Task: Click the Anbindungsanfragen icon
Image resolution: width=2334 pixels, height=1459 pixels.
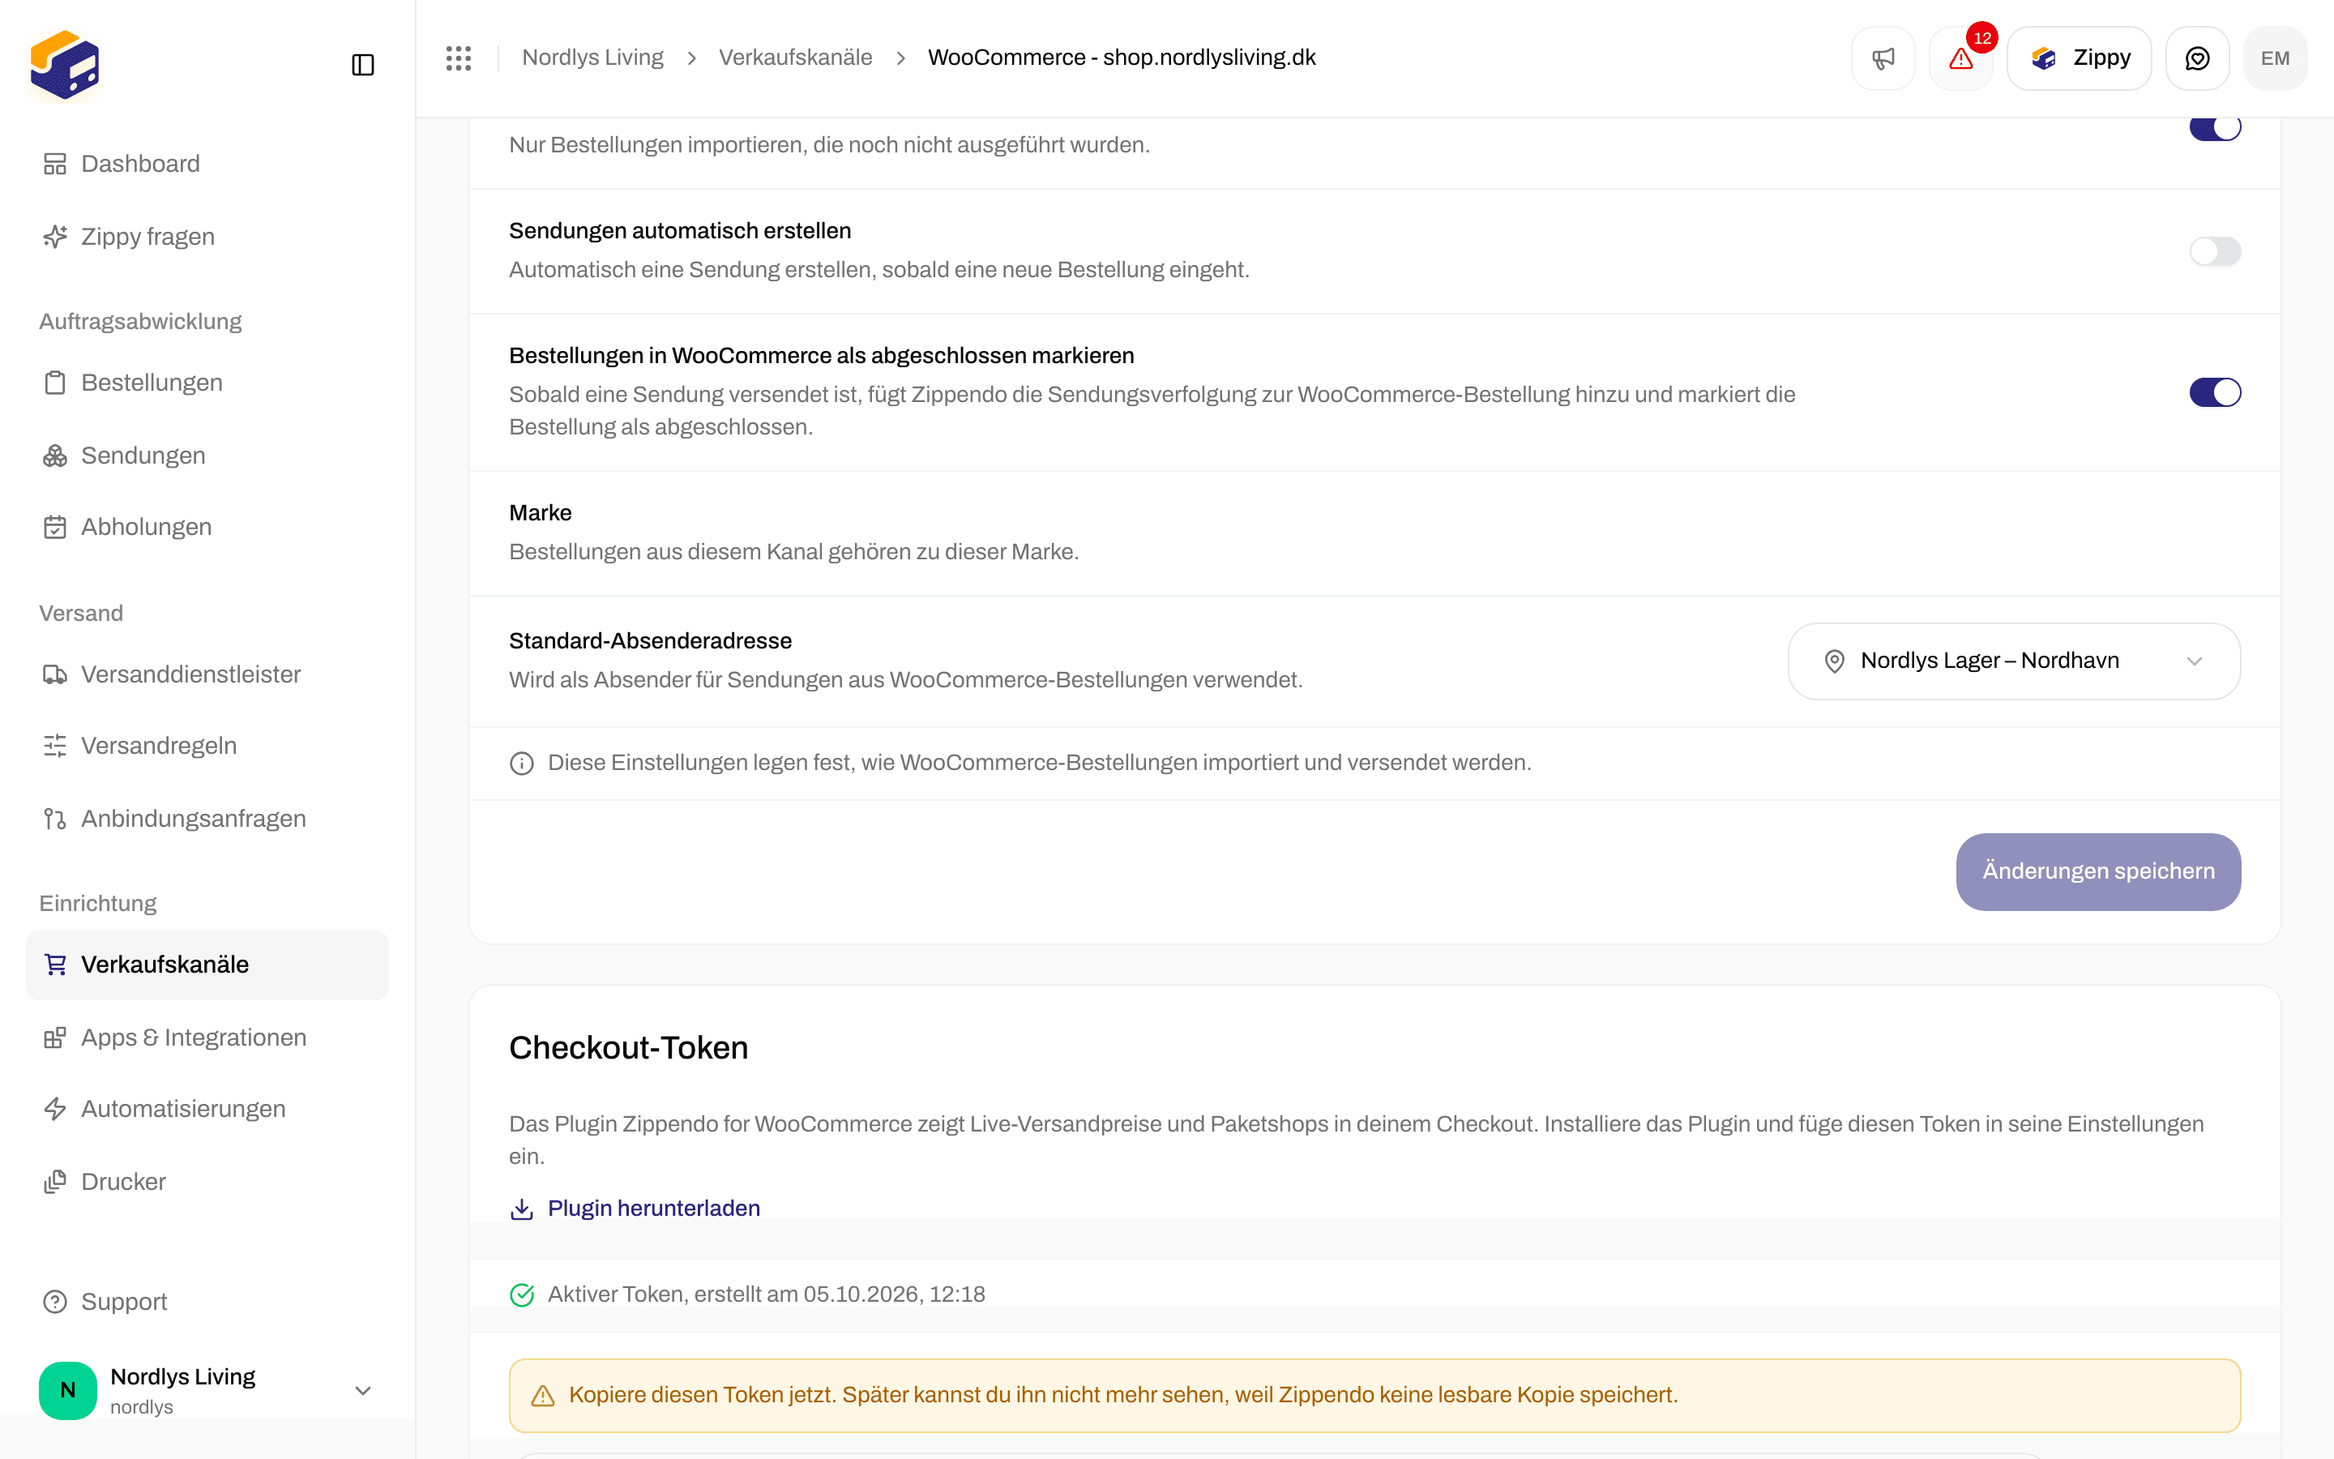Action: coord(55,819)
